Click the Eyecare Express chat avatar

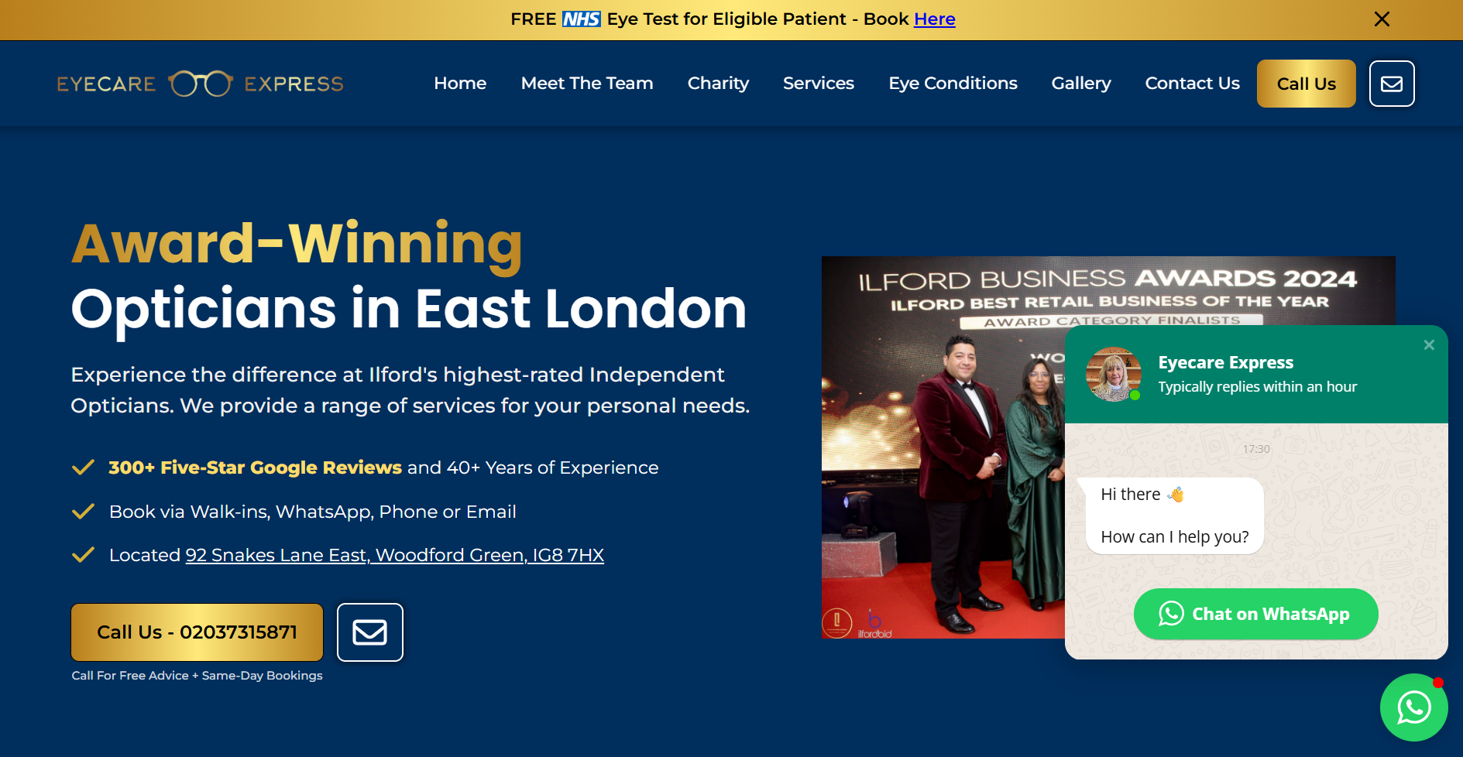tap(1114, 374)
